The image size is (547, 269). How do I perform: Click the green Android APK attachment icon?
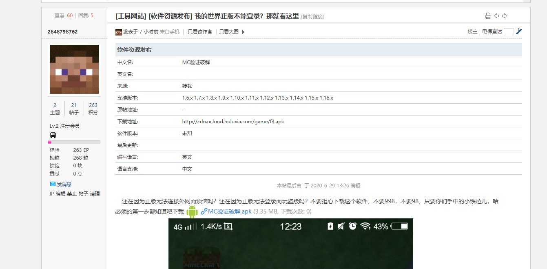[x=192, y=211]
